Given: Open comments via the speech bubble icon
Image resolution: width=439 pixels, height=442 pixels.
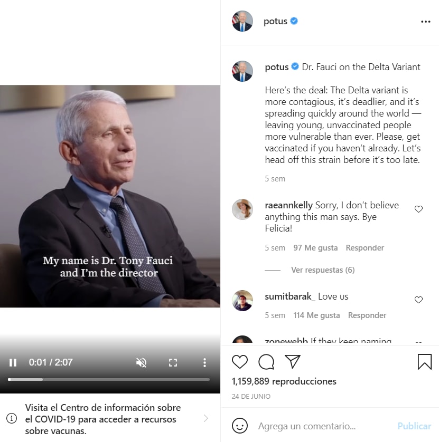Looking at the screenshot, I should point(266,362).
